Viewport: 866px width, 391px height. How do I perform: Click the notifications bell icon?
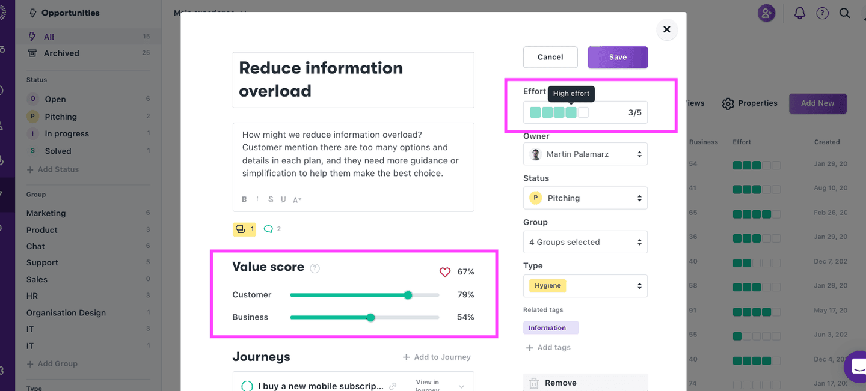click(799, 13)
